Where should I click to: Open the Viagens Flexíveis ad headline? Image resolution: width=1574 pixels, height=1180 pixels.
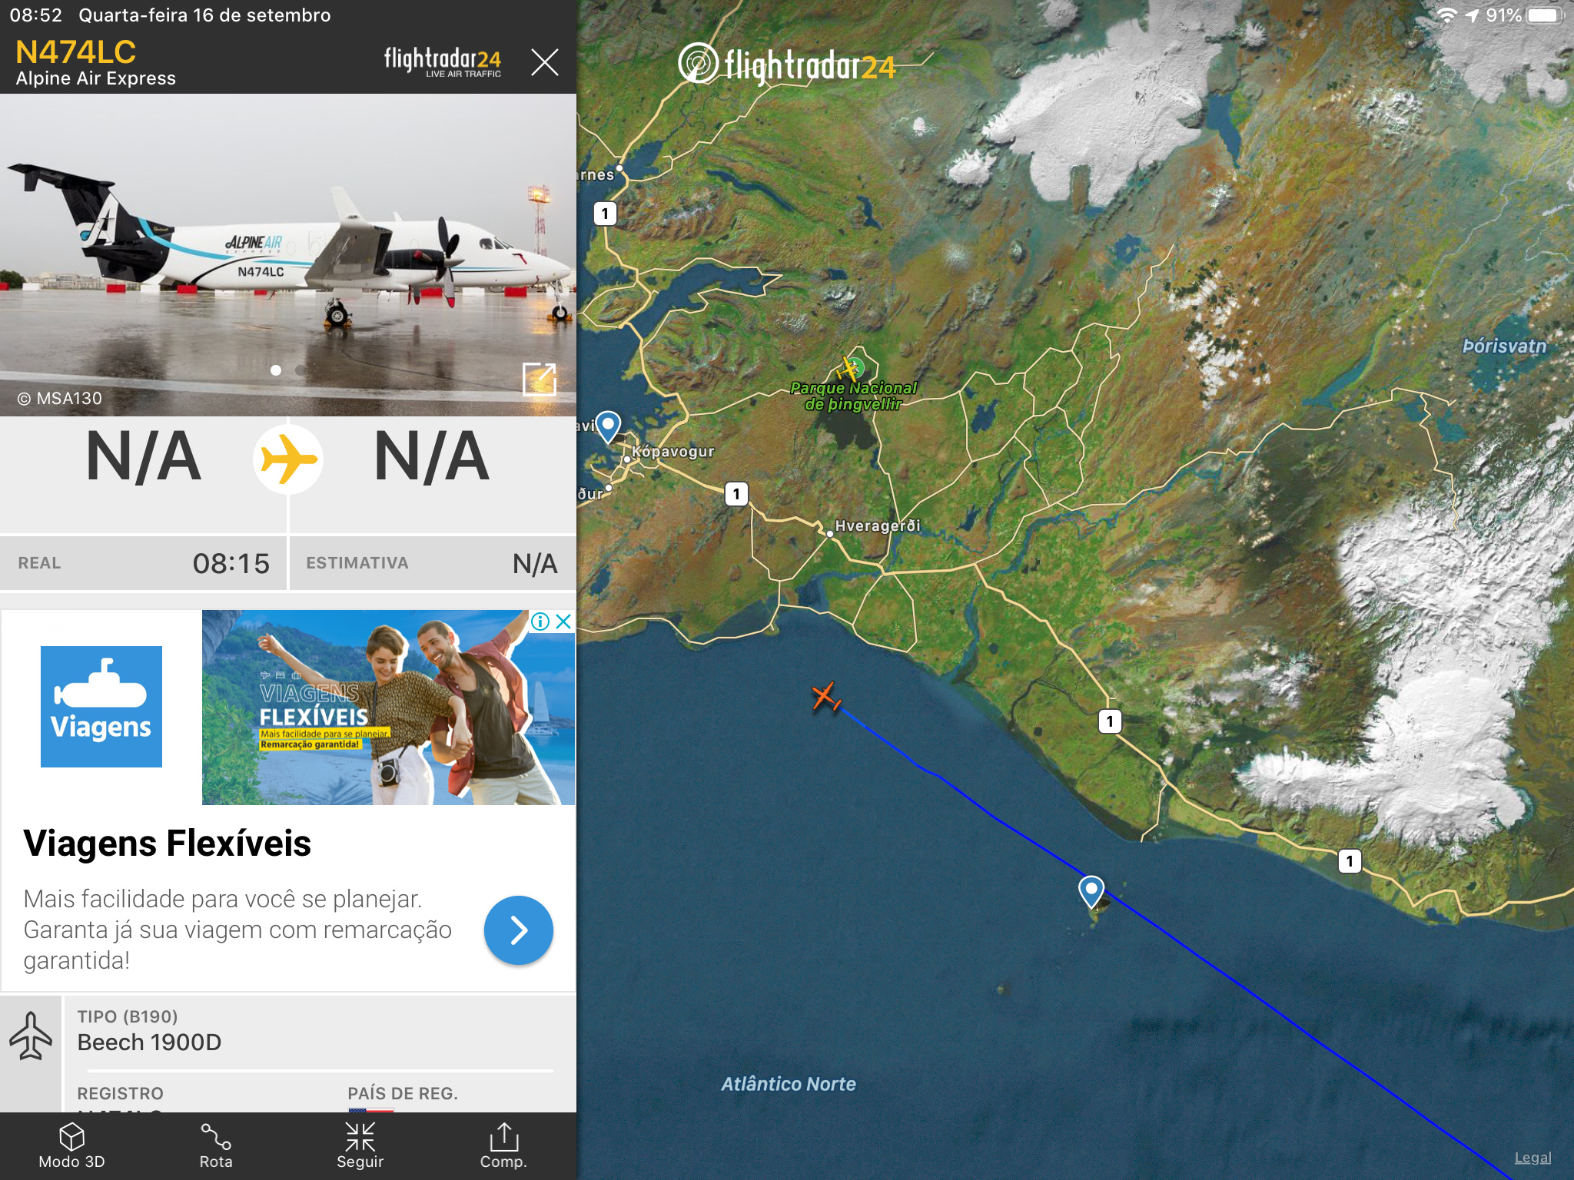[167, 843]
